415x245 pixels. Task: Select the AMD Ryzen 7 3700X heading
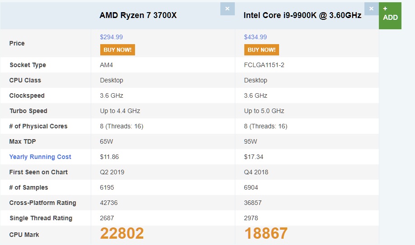(138, 15)
